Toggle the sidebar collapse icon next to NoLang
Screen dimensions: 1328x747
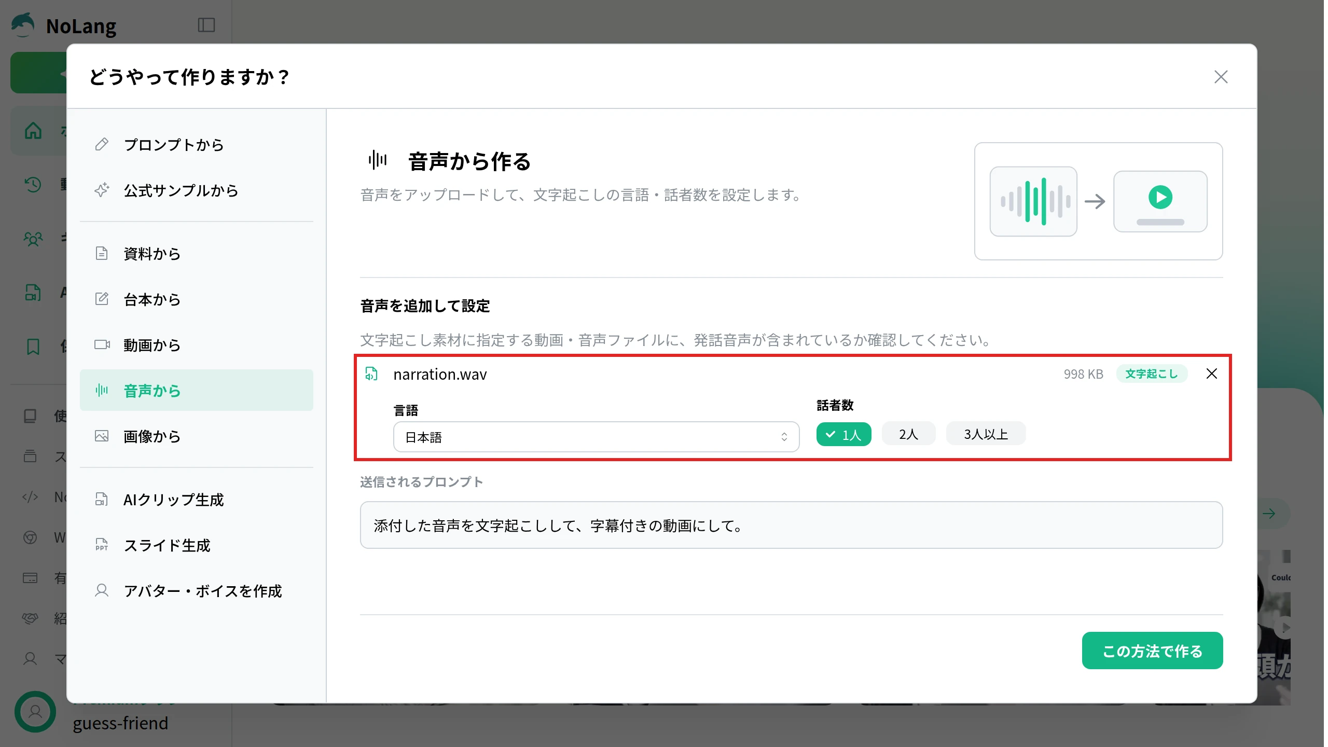(206, 25)
